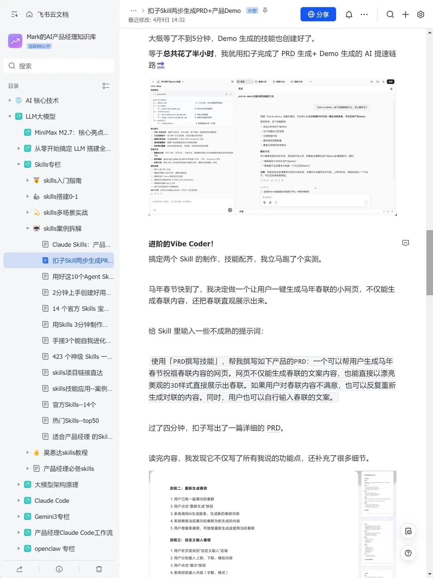This screenshot has height=578, width=433.
Task: Create new document with plus icon
Action: tap(405, 14)
